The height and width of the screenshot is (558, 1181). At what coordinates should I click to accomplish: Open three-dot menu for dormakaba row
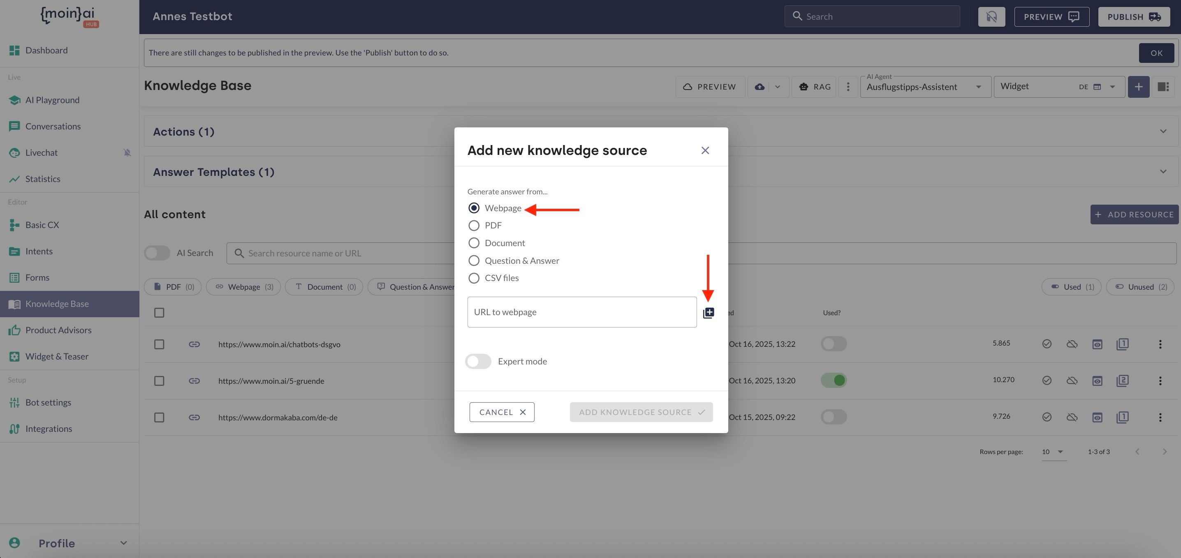(x=1160, y=417)
